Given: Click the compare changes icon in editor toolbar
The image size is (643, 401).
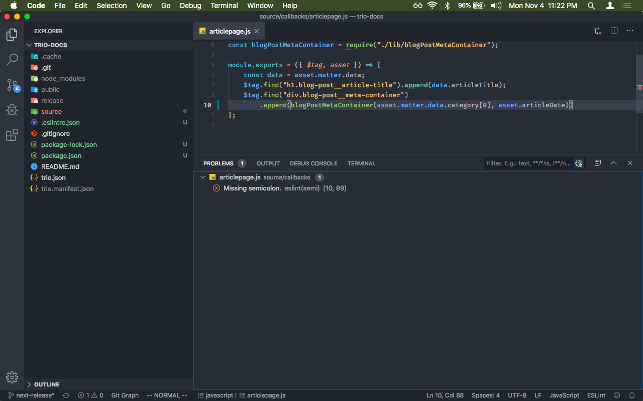Looking at the screenshot, I should [598, 31].
